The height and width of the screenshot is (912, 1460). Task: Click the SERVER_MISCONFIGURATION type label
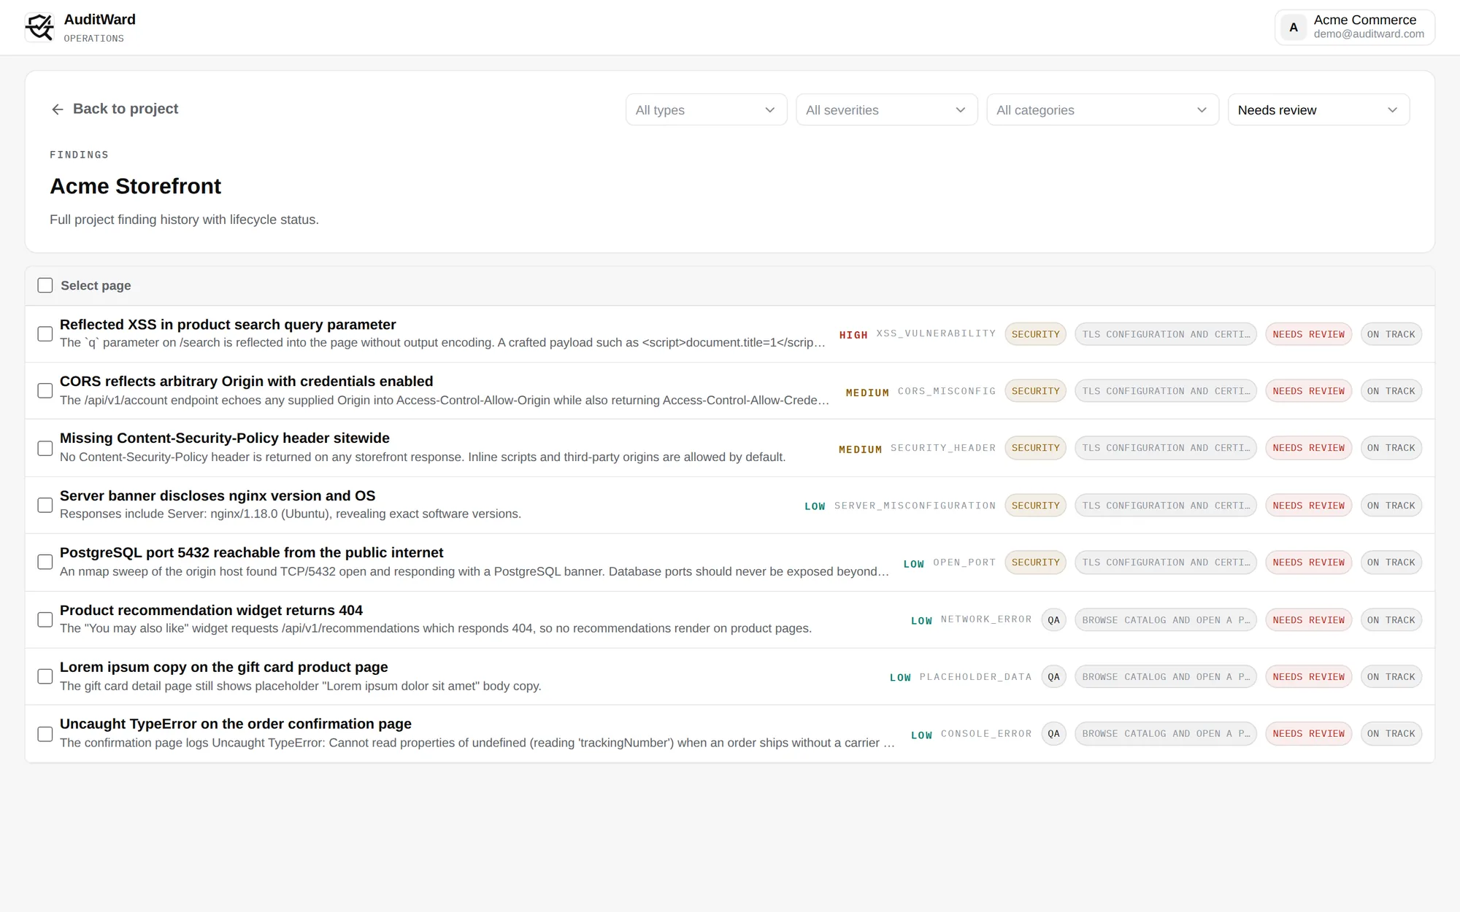915,506
